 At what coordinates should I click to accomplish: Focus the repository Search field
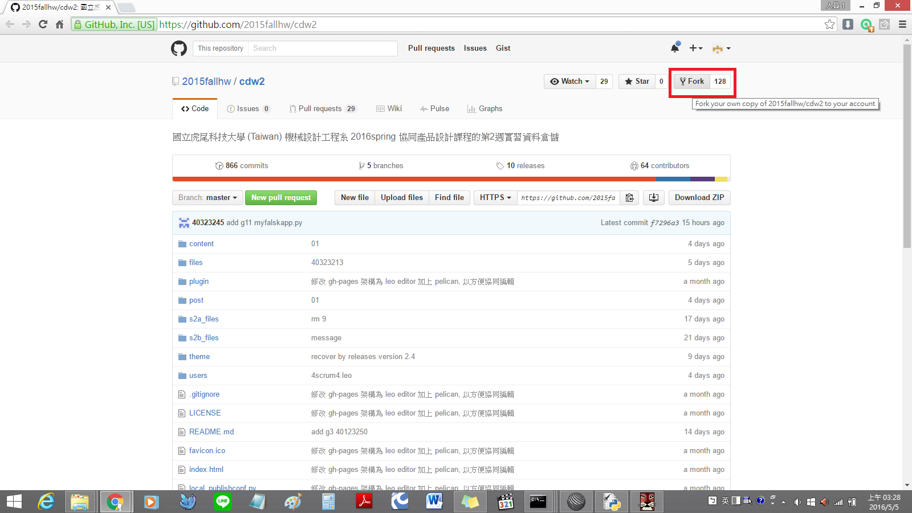coord(323,48)
